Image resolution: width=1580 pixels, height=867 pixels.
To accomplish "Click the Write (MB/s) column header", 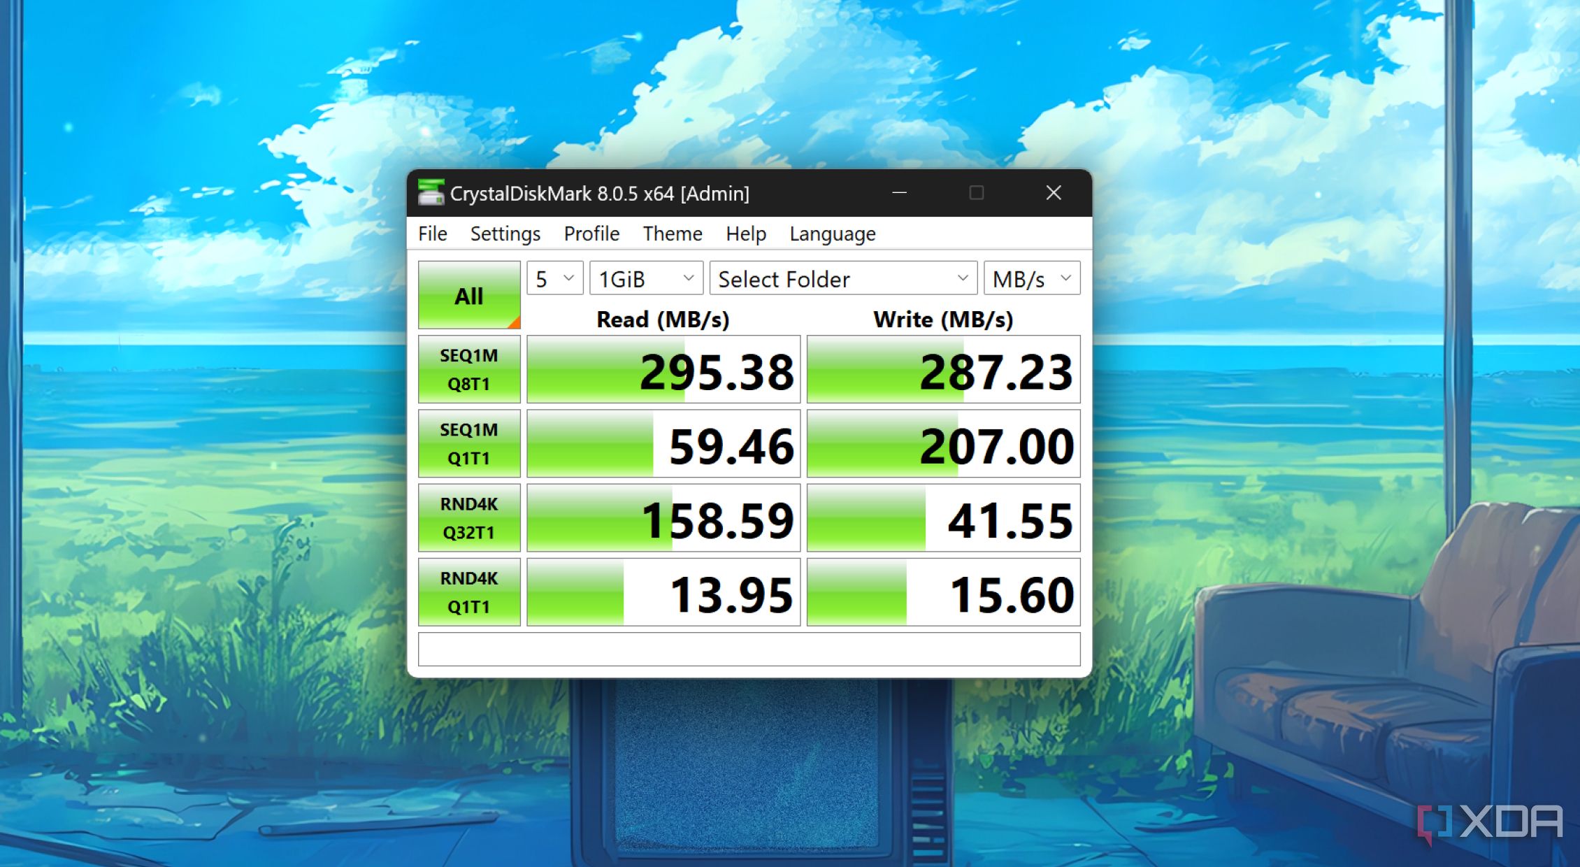I will tap(943, 319).
